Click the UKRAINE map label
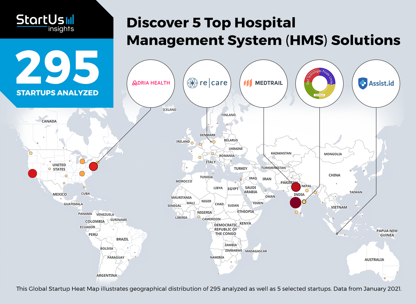 (236, 149)
